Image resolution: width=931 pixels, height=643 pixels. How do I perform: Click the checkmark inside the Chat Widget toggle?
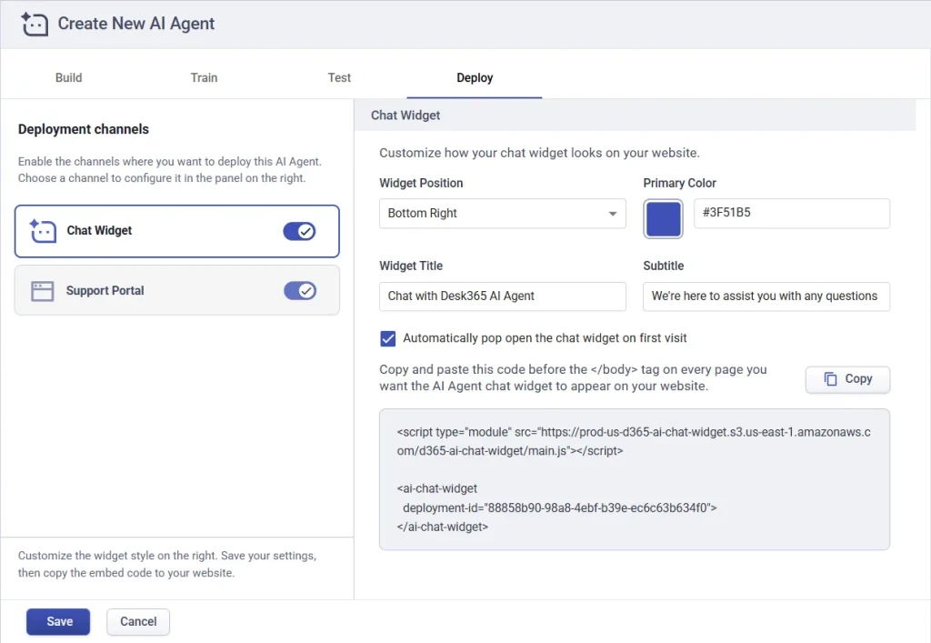tap(306, 230)
